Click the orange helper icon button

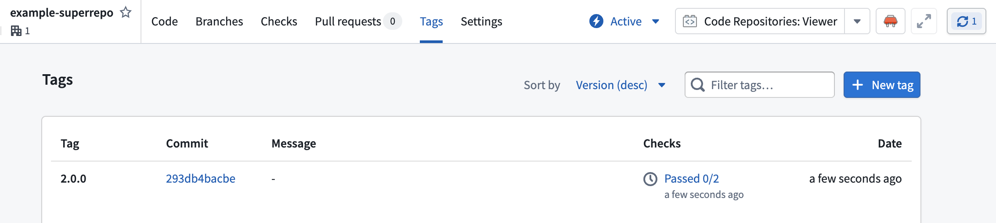pos(890,21)
